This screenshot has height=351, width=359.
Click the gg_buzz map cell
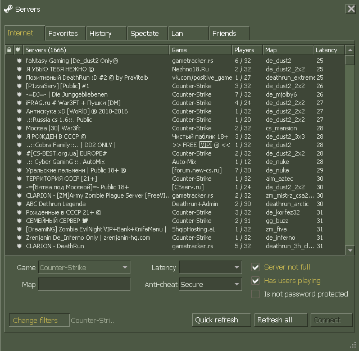[277, 221]
